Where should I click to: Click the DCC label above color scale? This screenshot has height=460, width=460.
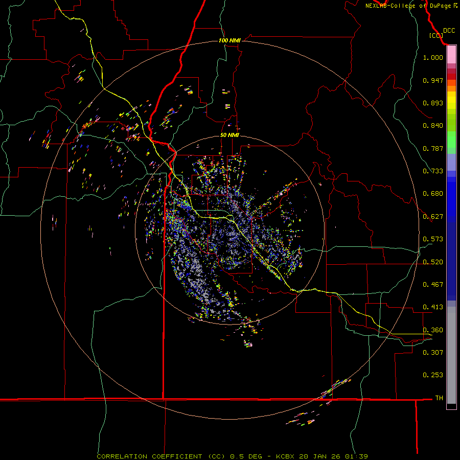pyautogui.click(x=449, y=31)
